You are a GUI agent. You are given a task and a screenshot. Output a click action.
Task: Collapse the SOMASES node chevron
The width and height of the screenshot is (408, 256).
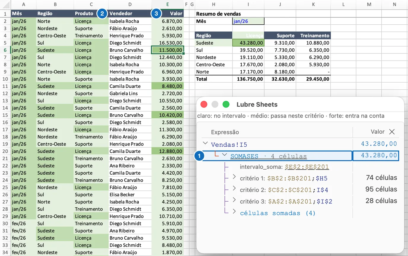coord(224,155)
